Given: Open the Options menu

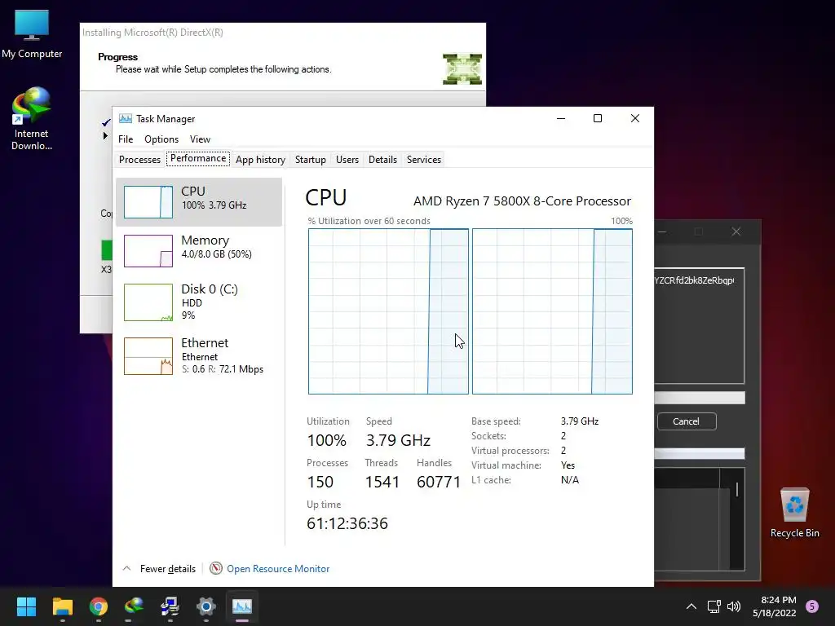Looking at the screenshot, I should point(161,139).
